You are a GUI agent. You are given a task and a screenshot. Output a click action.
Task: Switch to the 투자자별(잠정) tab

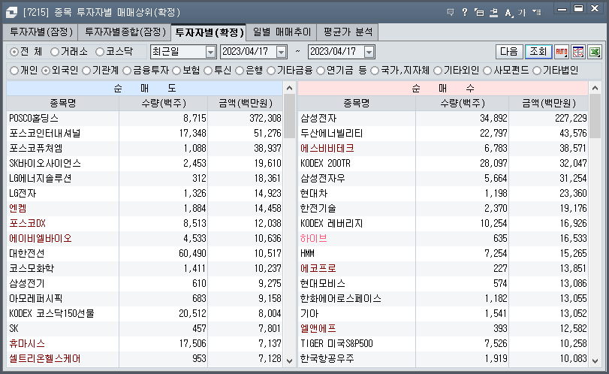click(x=41, y=32)
